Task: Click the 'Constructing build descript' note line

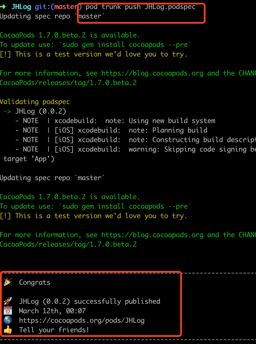Action: point(136,140)
